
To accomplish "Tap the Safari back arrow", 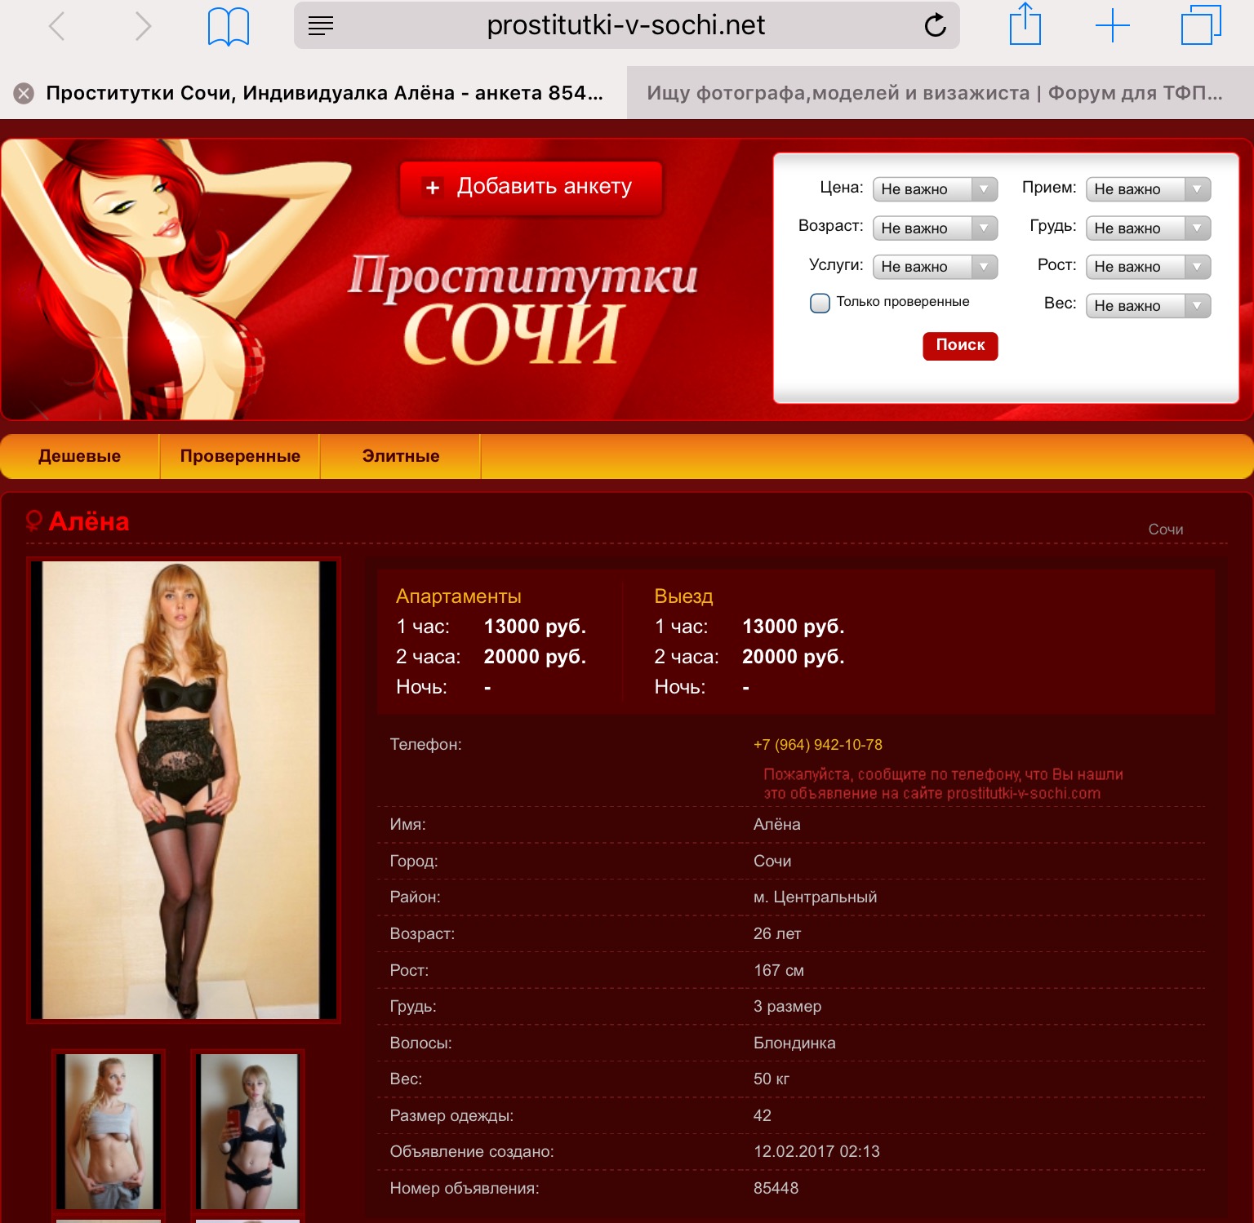I will point(56,26).
